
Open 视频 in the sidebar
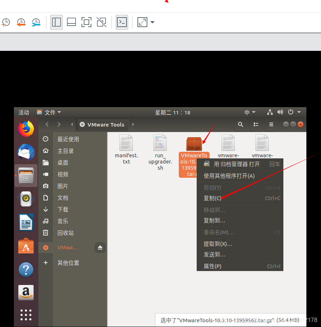tap(73, 174)
